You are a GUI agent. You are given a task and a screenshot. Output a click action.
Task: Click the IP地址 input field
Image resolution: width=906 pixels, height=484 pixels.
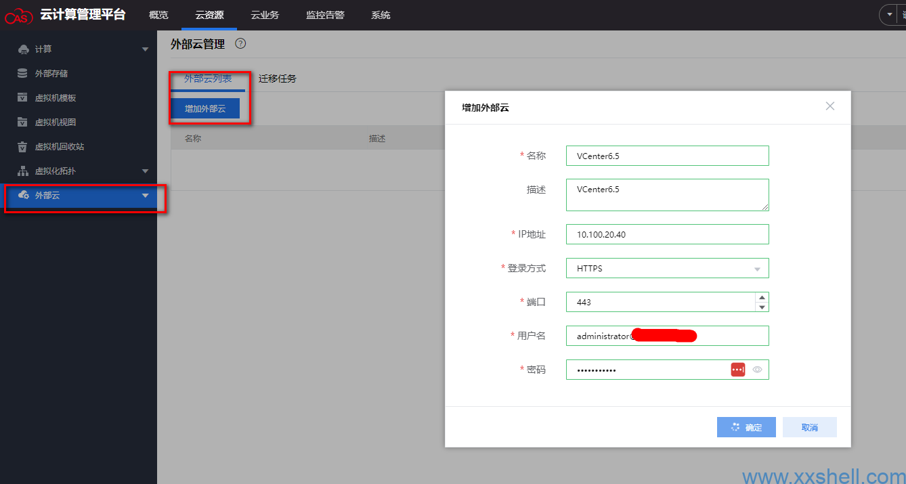(x=667, y=234)
